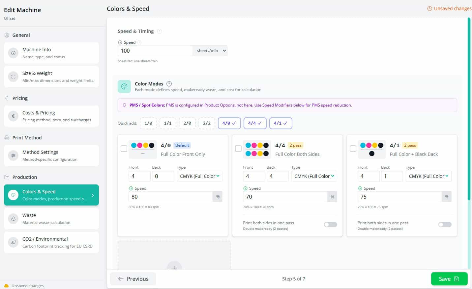This screenshot has height=289, width=472.
Task: Select the Size & Weight dimensions icon
Action: click(13, 76)
